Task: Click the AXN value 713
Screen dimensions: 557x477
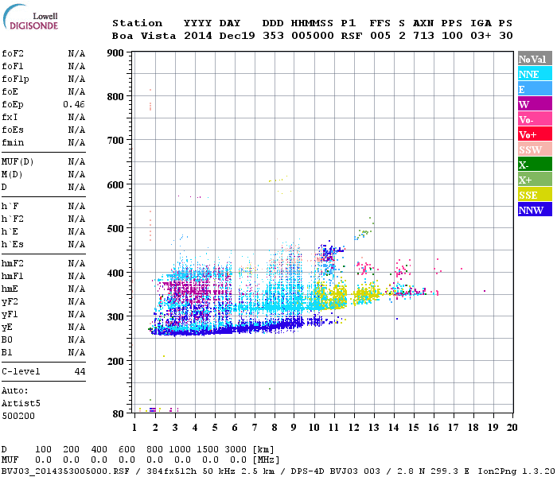Action: 423,36
